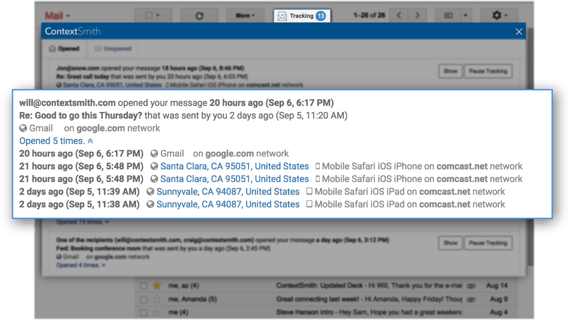Click the '1–26 of 26' page count

point(369,15)
